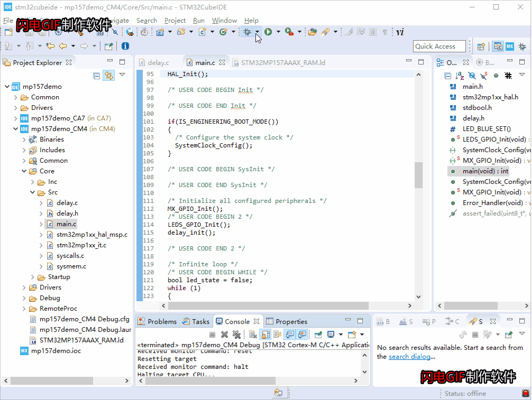
Task: Click the Debug bug toolbar icon
Action: point(247,32)
